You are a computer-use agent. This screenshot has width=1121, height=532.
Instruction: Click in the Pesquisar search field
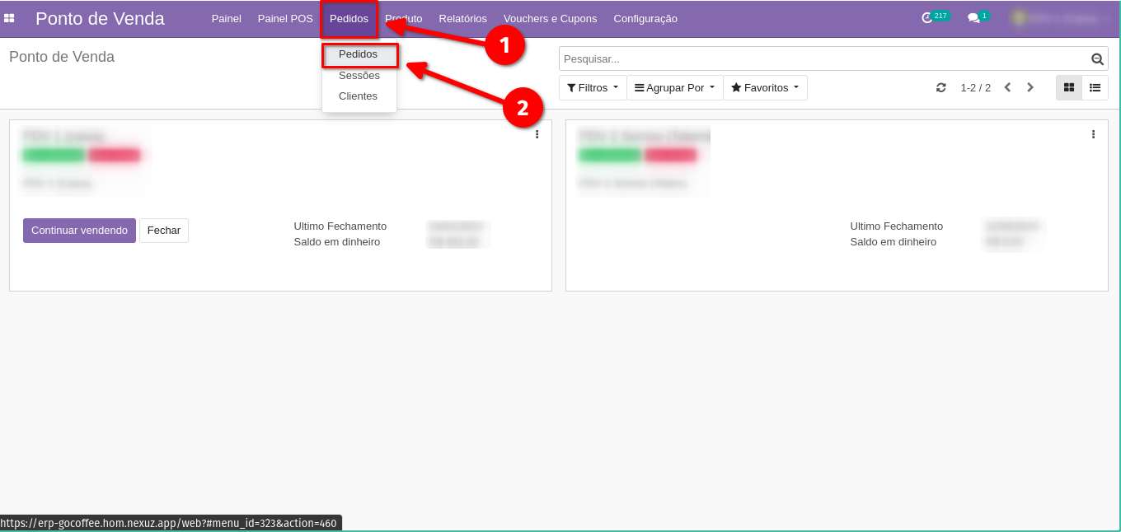(x=824, y=59)
